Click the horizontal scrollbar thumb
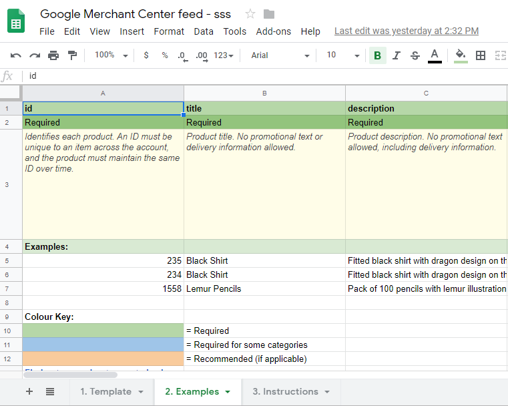This screenshot has height=406, width=508. 70,375
